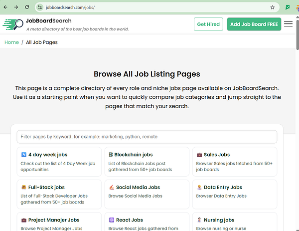Open the React Jobs page
The height and width of the screenshot is (231, 299).
[147, 222]
